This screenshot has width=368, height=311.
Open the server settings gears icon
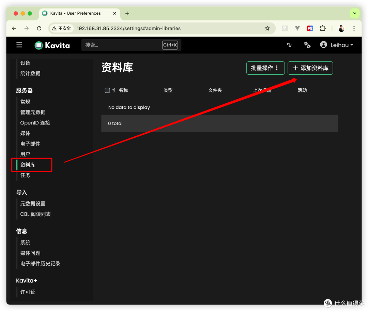click(307, 45)
